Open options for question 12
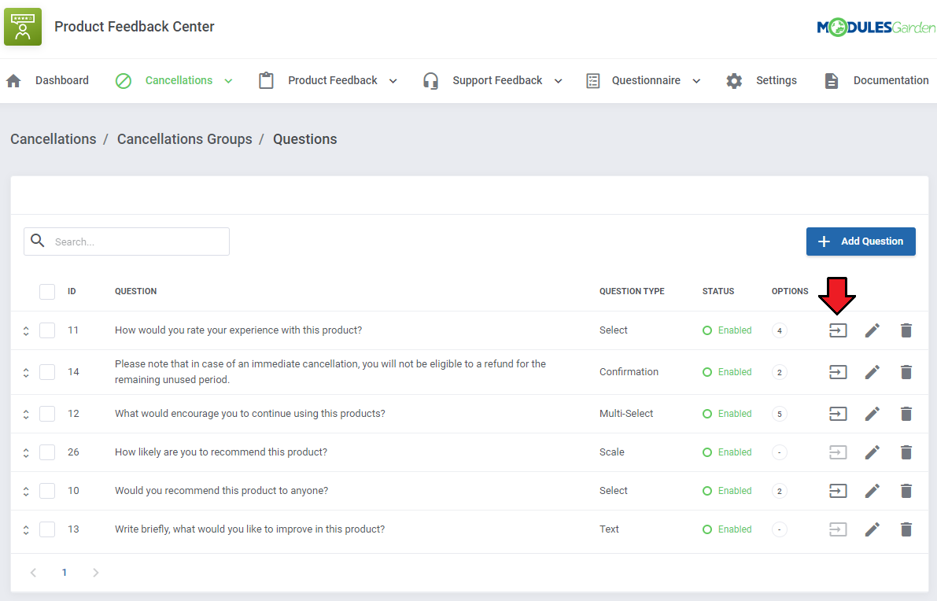Image resolution: width=937 pixels, height=601 pixels. point(838,414)
